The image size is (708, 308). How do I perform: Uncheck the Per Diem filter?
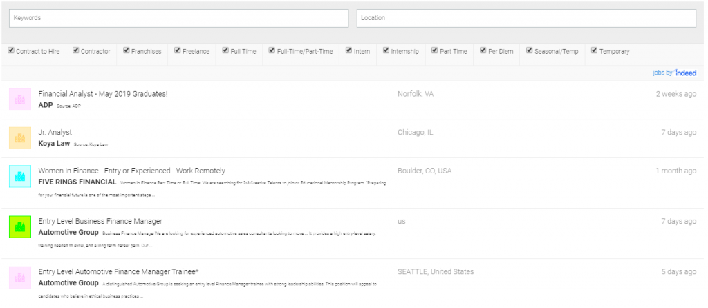(483, 50)
